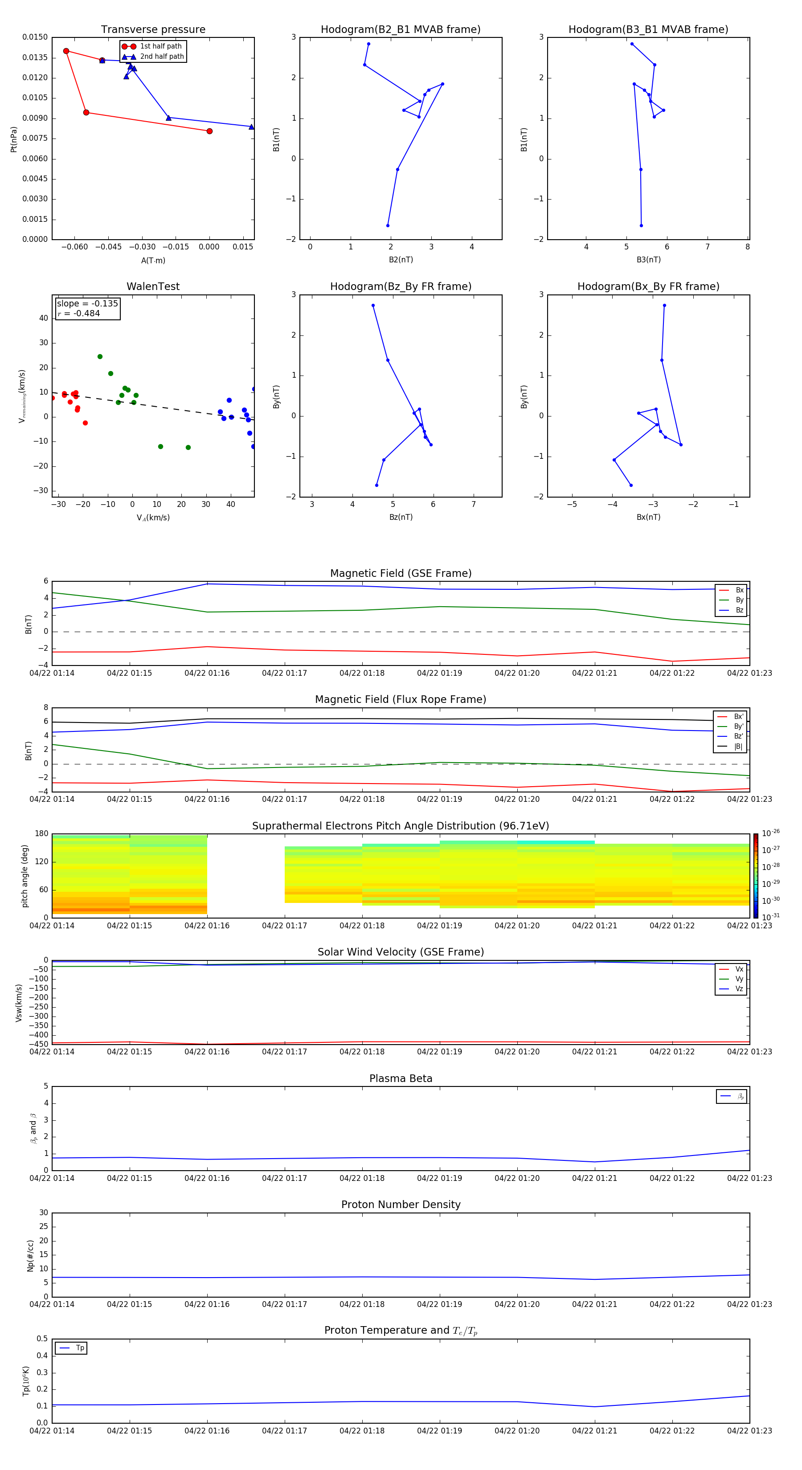Click the βp legend entry in Plasma Beta plot
The height and width of the screenshot is (1470, 802).
coord(732,1096)
